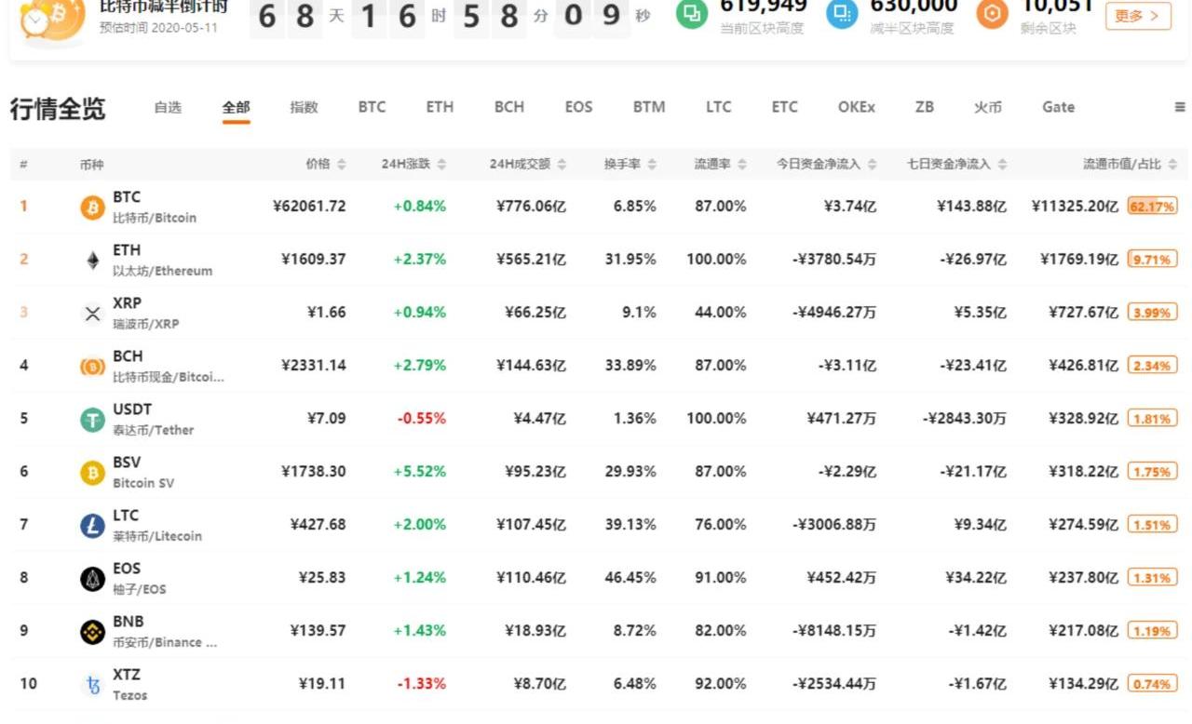Click the EOS coin icon
1192x724 pixels.
(92, 579)
